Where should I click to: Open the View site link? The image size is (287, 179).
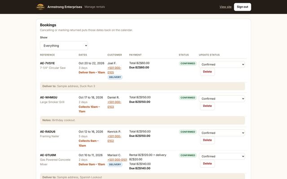pyautogui.click(x=225, y=7)
